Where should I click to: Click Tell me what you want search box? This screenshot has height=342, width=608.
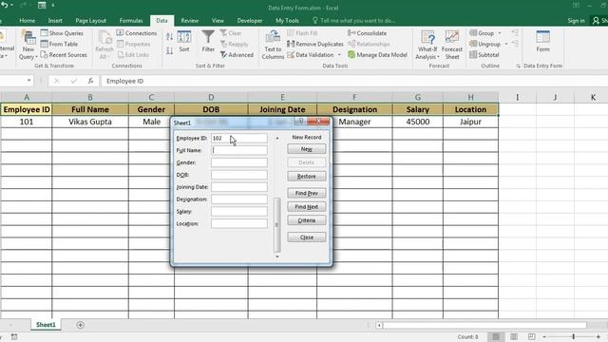tap(353, 21)
